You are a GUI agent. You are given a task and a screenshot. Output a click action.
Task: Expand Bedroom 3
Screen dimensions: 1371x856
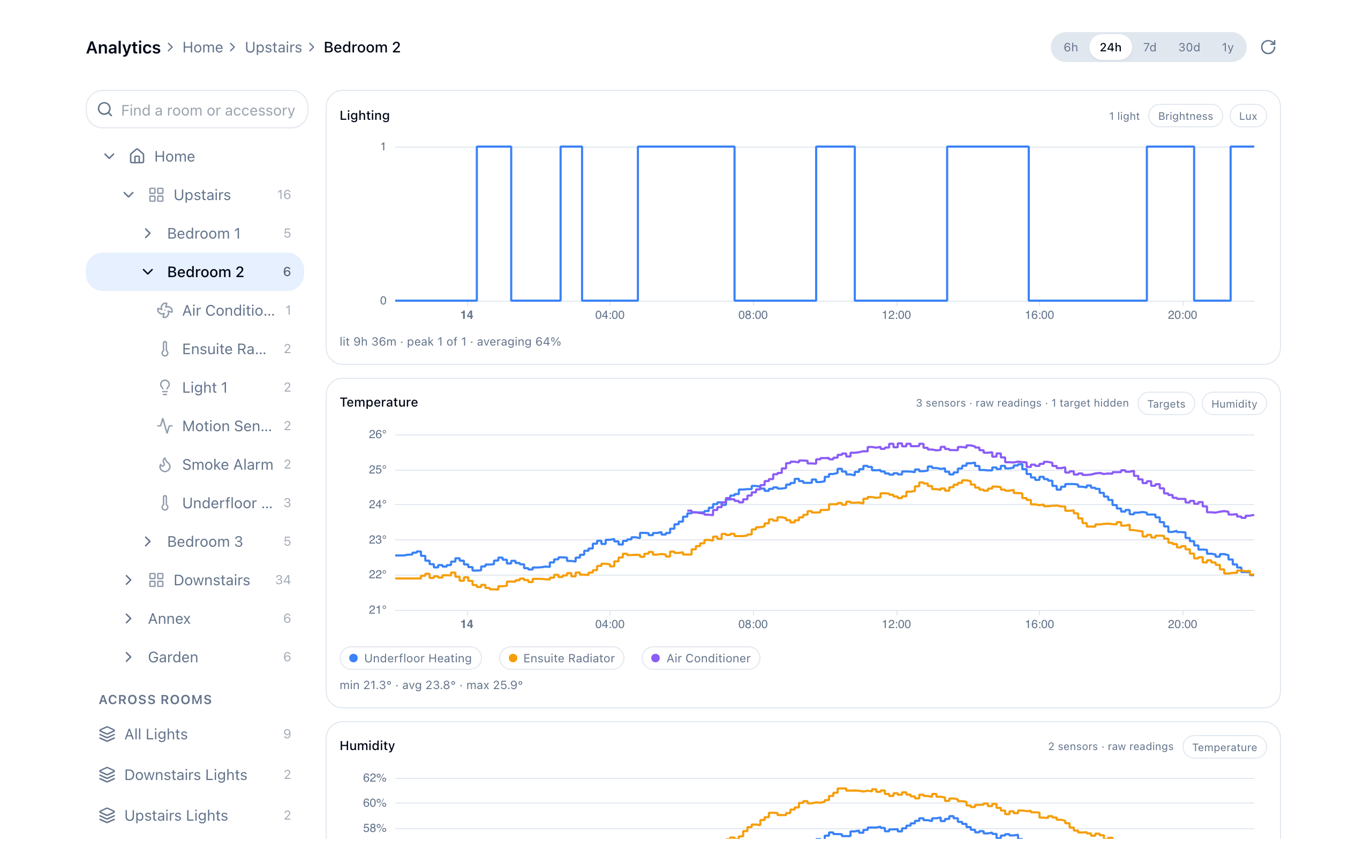tap(148, 541)
